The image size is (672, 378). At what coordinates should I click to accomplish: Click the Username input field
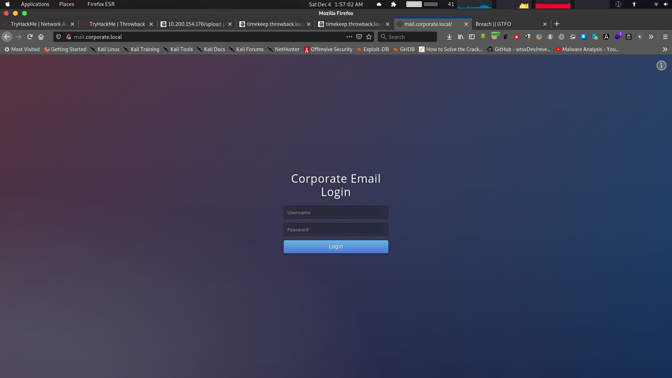click(336, 212)
